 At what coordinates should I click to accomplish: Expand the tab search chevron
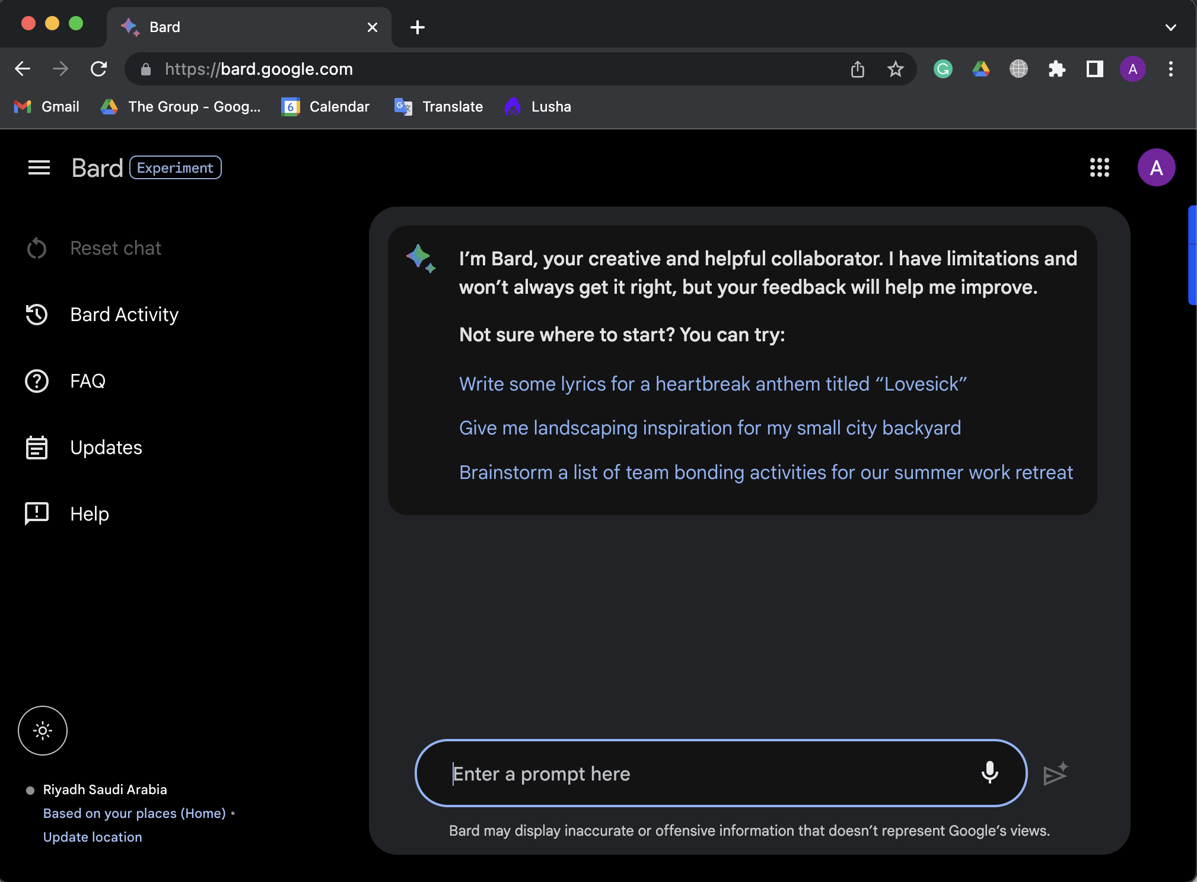[1171, 27]
